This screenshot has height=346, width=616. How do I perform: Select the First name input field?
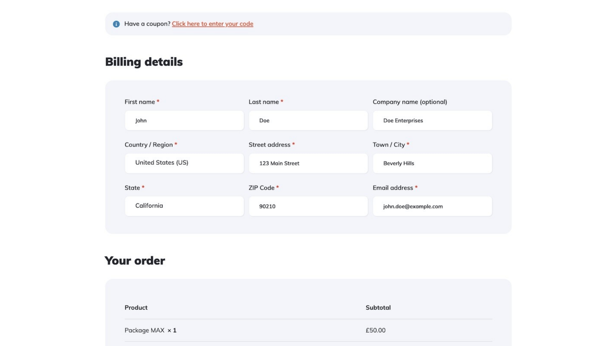click(x=184, y=120)
